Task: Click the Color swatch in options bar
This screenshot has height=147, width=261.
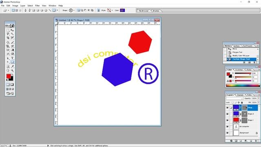Action: pos(122,10)
